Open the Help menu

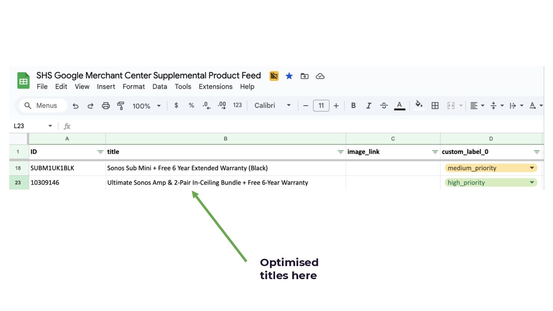click(247, 87)
